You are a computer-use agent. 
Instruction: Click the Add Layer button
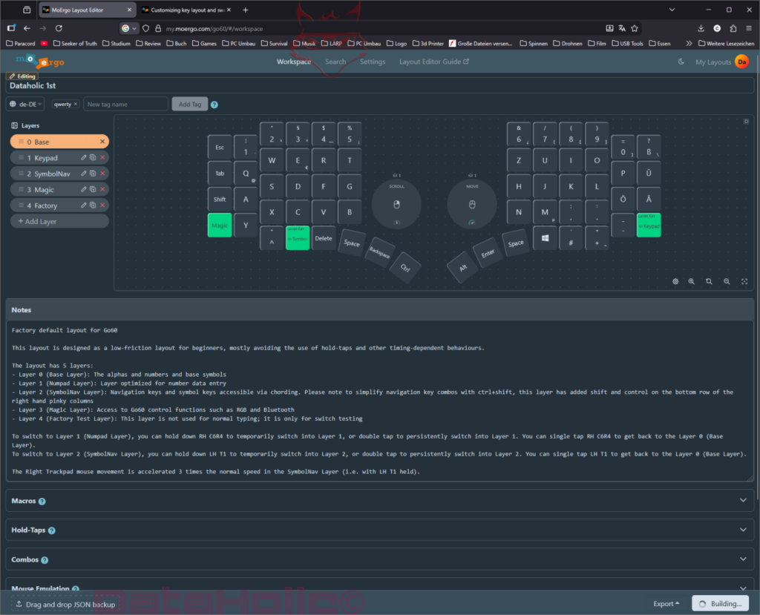(59, 221)
